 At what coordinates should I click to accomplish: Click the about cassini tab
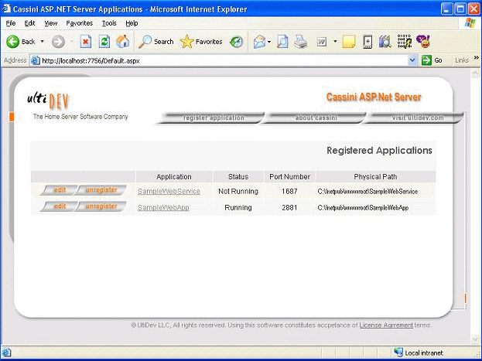click(314, 118)
